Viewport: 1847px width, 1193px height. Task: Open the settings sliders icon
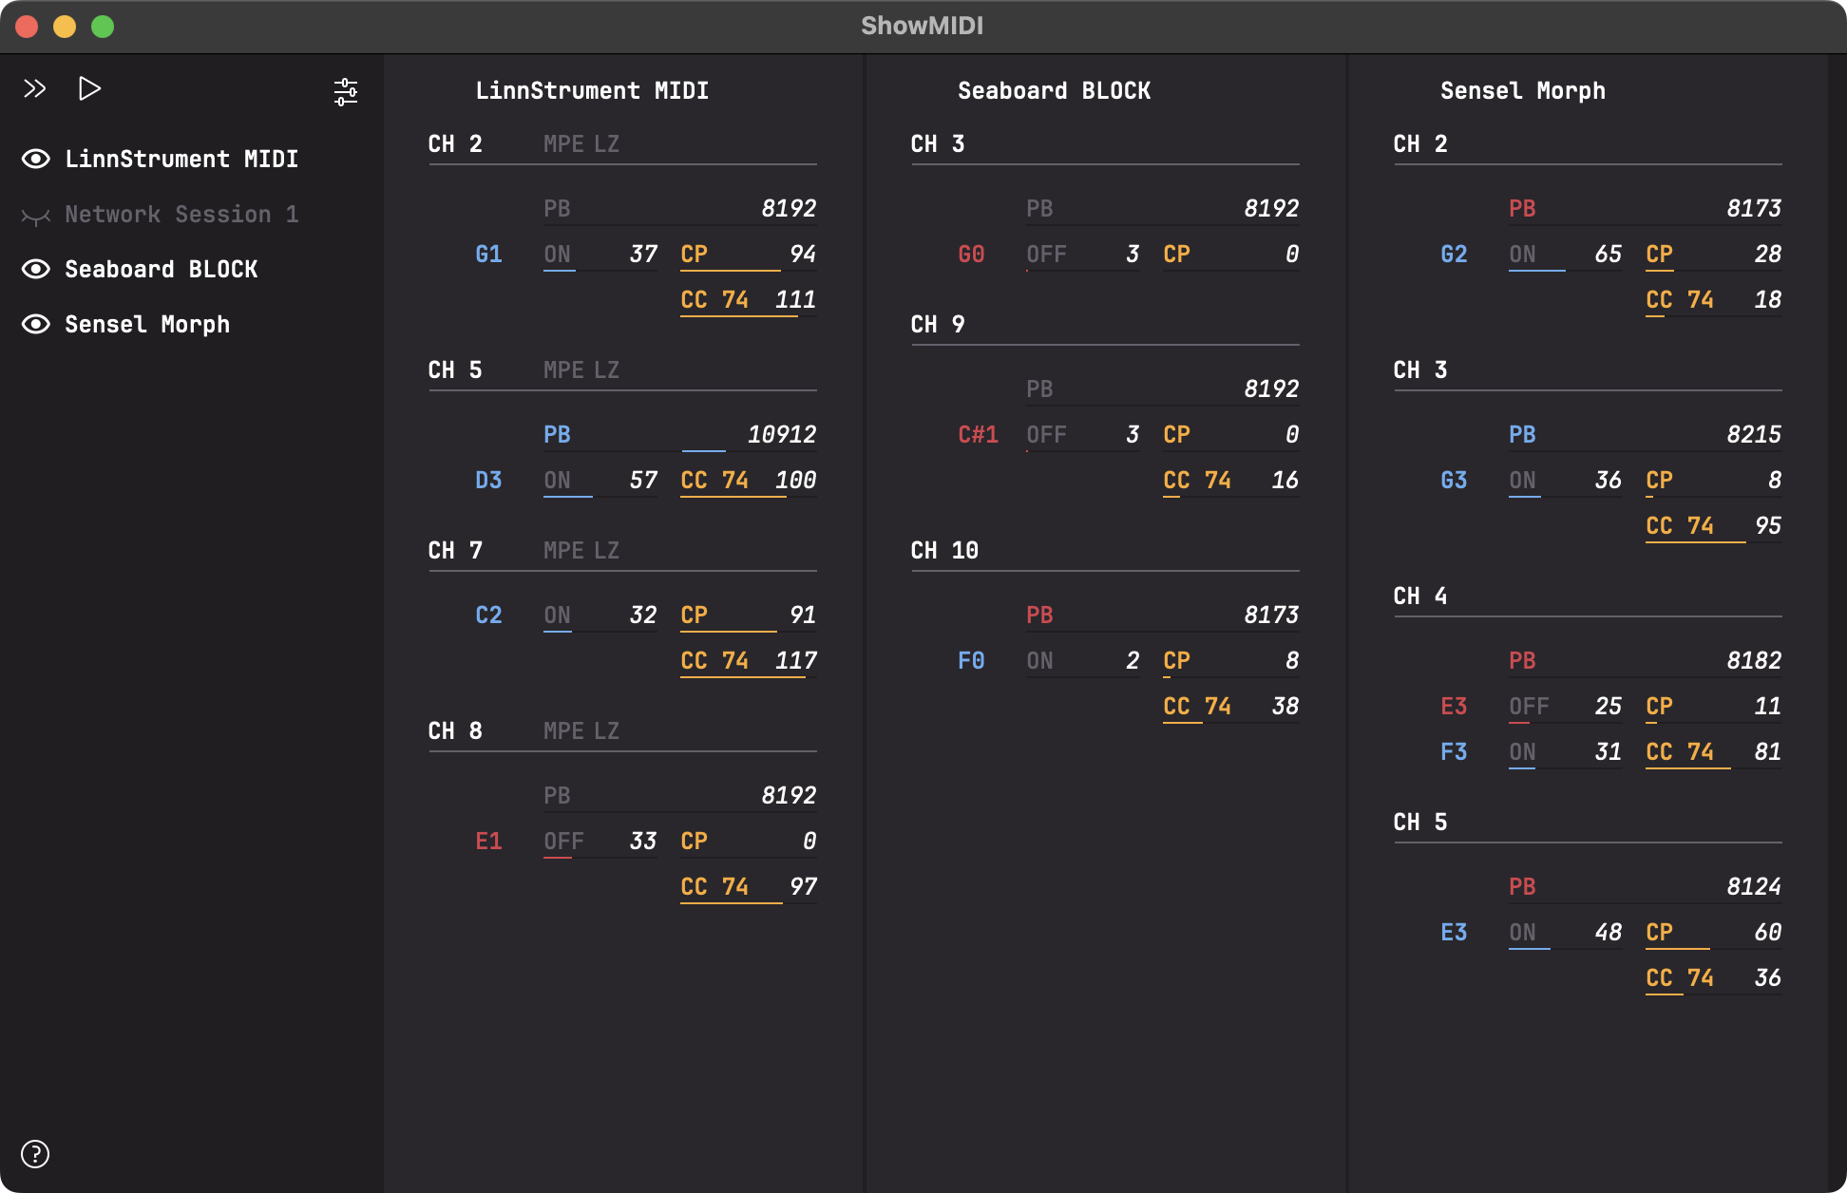click(x=346, y=92)
